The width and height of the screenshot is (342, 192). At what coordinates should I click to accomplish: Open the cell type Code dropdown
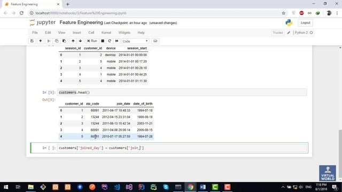(x=135, y=41)
